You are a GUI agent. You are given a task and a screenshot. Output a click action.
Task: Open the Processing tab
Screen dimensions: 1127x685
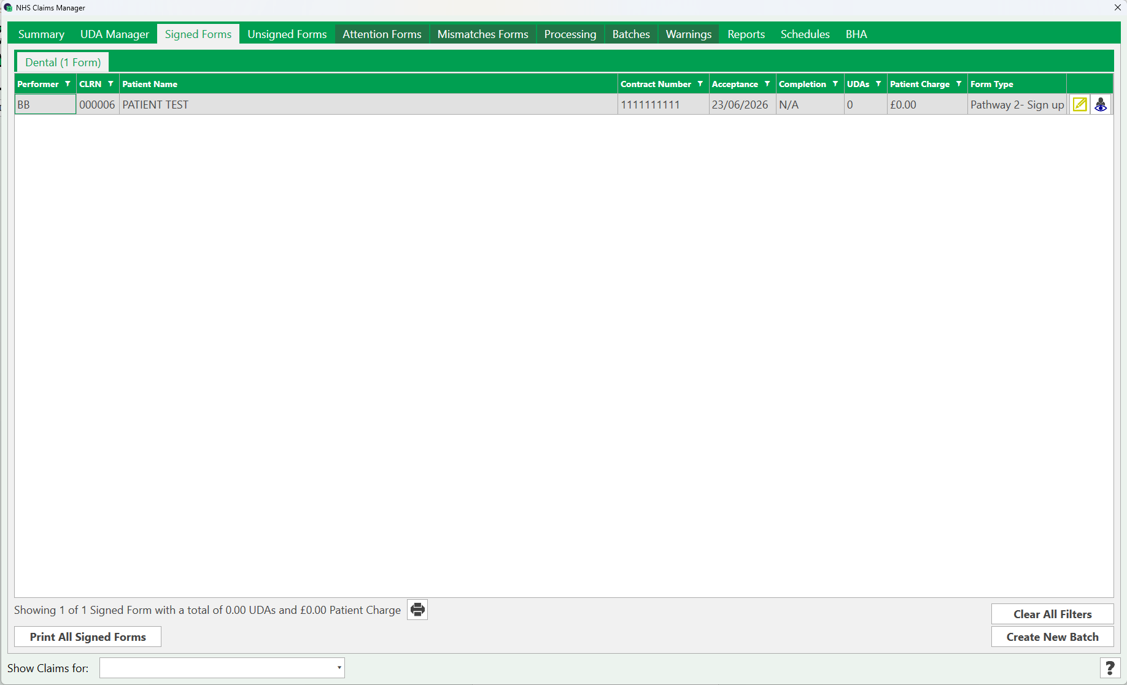coord(570,34)
